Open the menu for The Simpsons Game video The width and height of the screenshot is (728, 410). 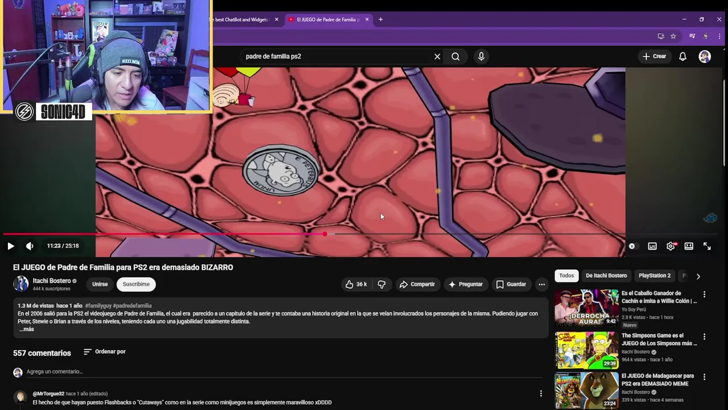click(x=704, y=337)
